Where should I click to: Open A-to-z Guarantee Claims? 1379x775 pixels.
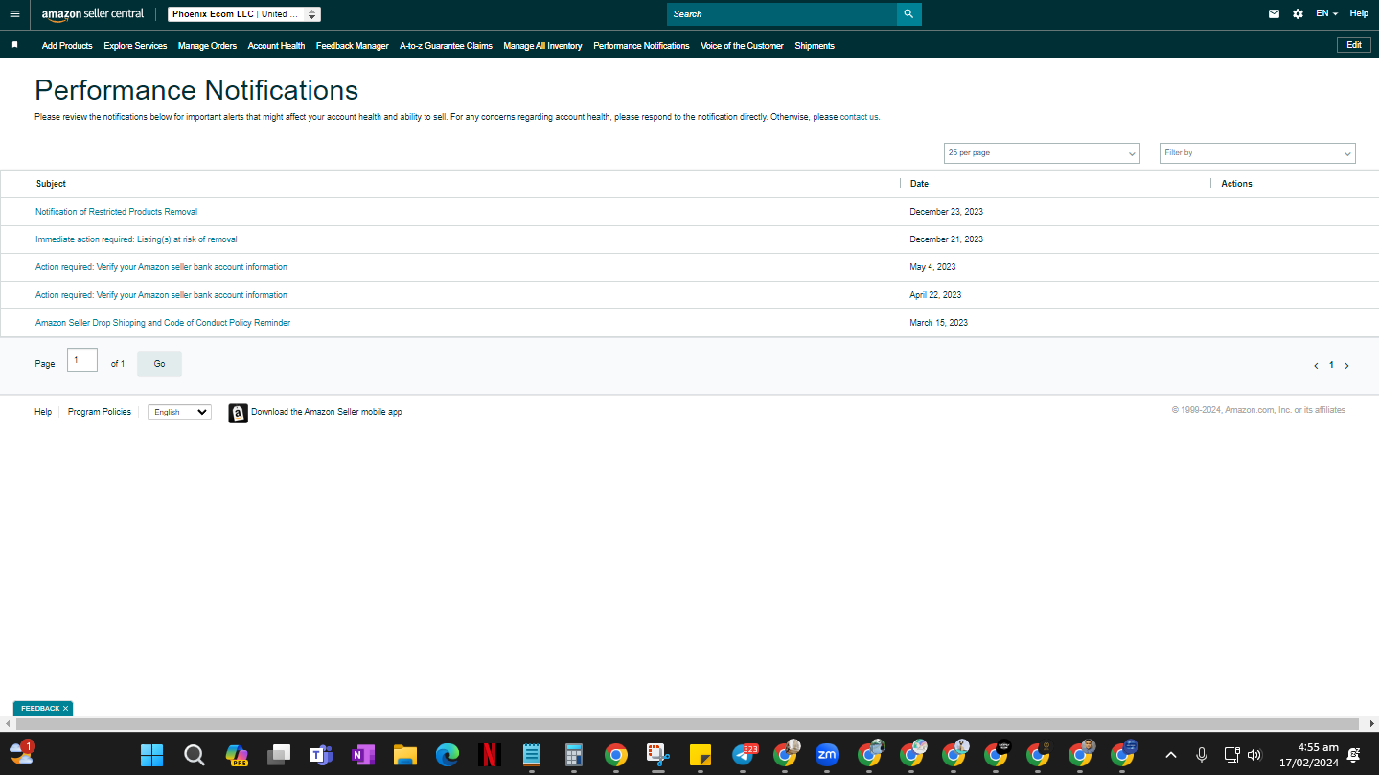pos(446,46)
